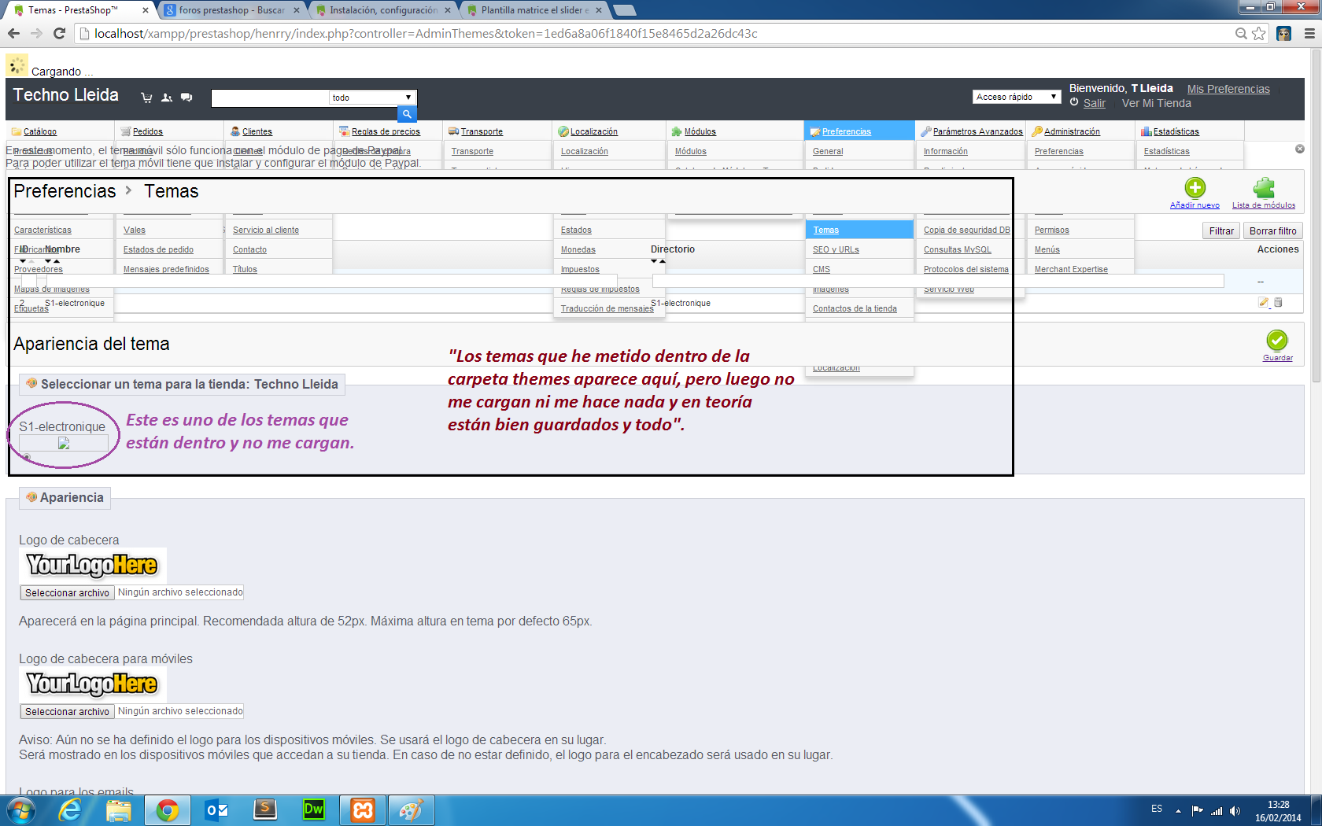Click the magnifier icon in the address bar
The height and width of the screenshot is (826, 1322).
[1241, 33]
